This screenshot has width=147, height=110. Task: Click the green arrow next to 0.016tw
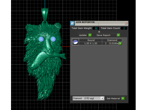(x=120, y=43)
